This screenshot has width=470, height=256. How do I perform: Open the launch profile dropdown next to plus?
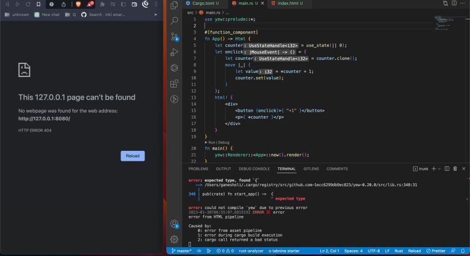pos(439,169)
